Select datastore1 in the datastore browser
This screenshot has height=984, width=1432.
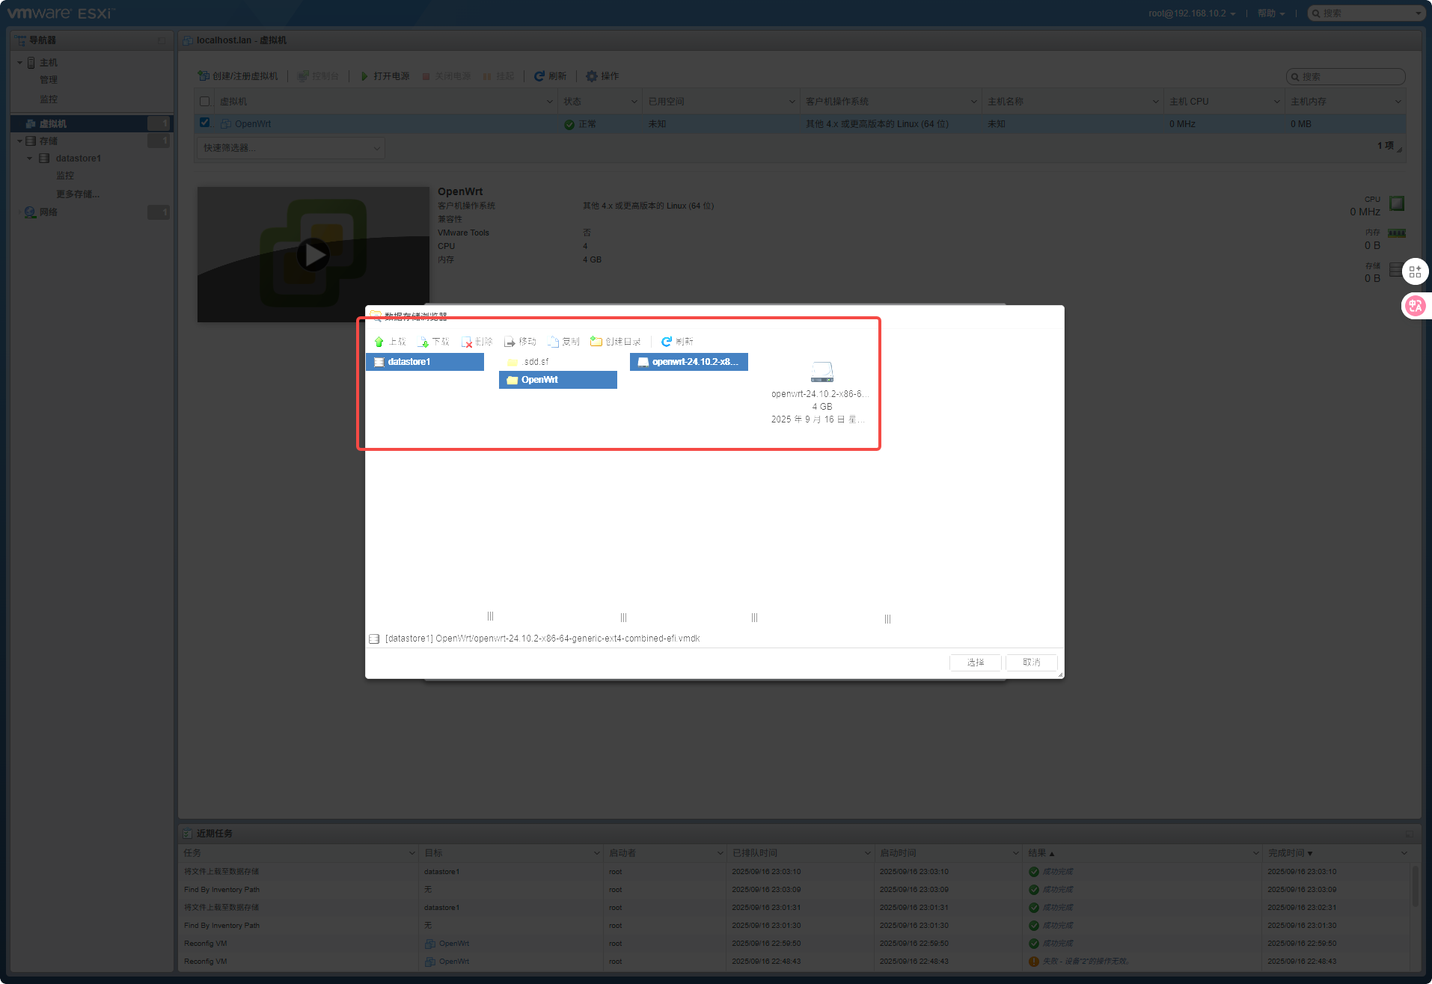point(425,362)
